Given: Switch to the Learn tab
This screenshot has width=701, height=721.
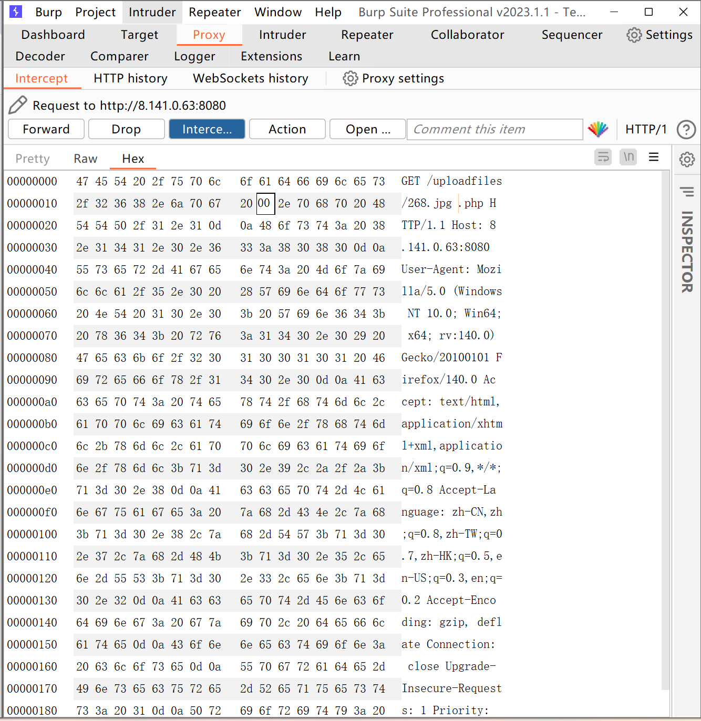Looking at the screenshot, I should click(344, 56).
